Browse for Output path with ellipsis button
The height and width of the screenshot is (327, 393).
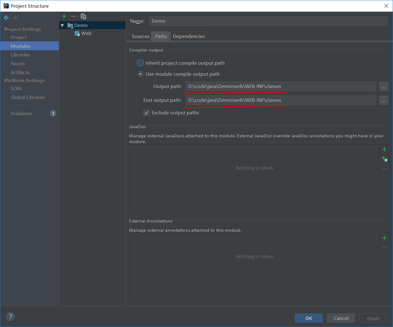point(384,86)
